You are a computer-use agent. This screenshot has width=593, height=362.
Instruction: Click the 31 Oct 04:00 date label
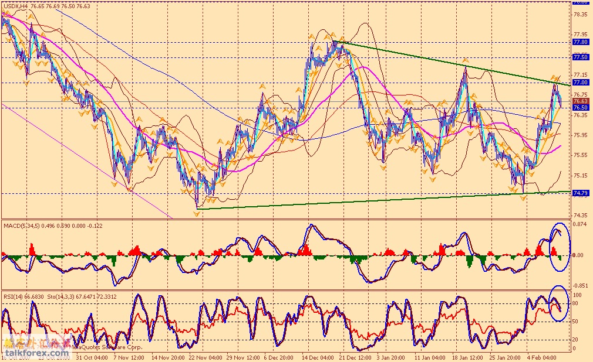(92, 357)
